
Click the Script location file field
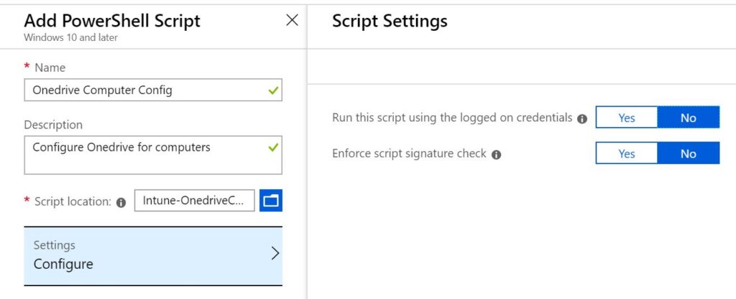194,201
